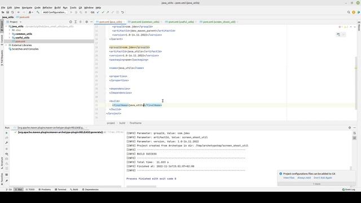
Task: Click the orange IDE updates icon
Action: [354, 12]
